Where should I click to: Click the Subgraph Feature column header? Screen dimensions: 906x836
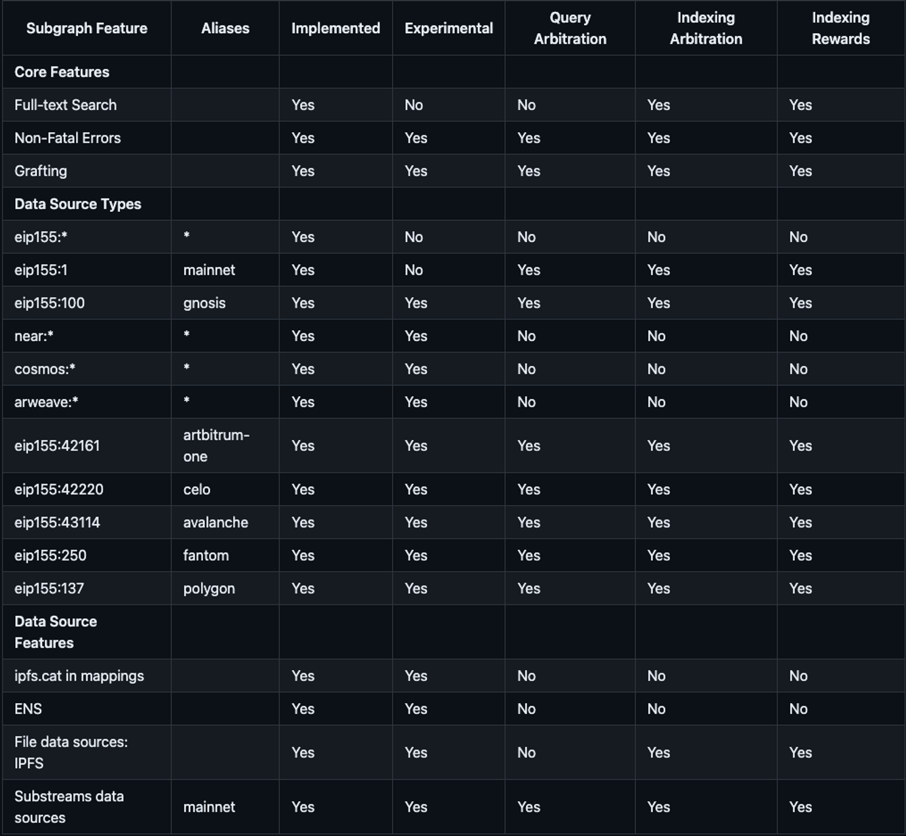pyautogui.click(x=86, y=28)
